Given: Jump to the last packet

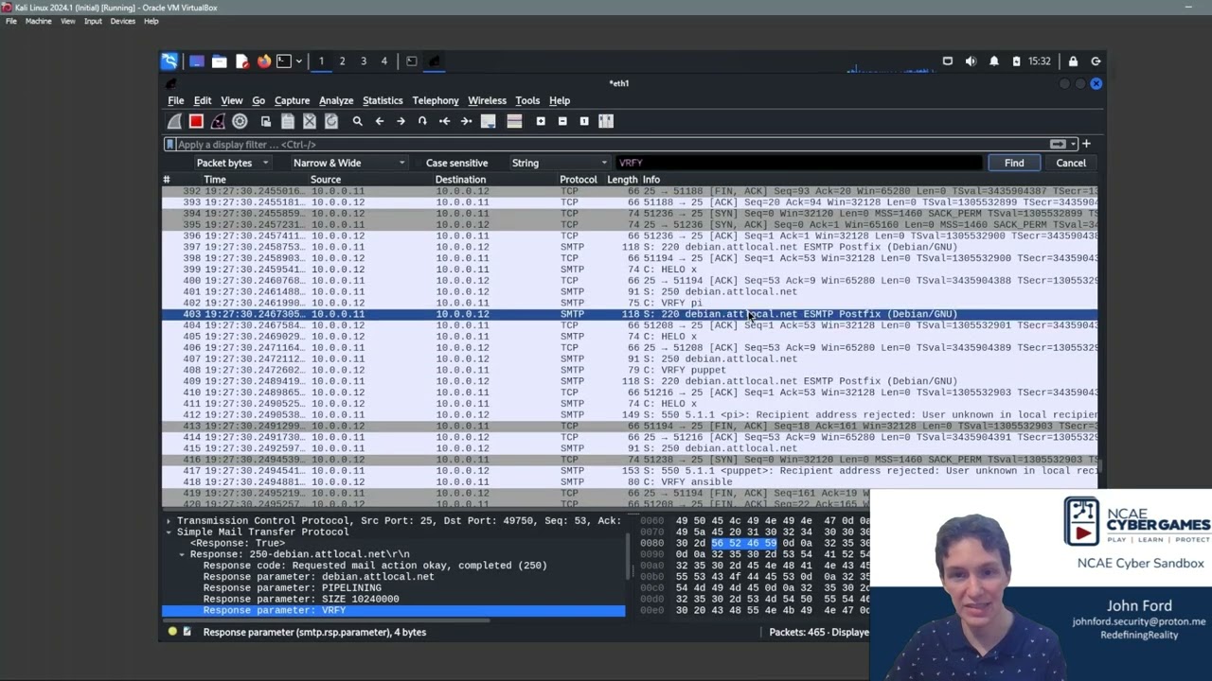Looking at the screenshot, I should tap(466, 121).
